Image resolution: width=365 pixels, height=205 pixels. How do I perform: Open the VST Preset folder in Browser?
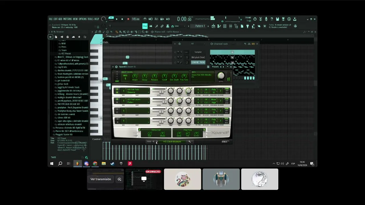66,54
